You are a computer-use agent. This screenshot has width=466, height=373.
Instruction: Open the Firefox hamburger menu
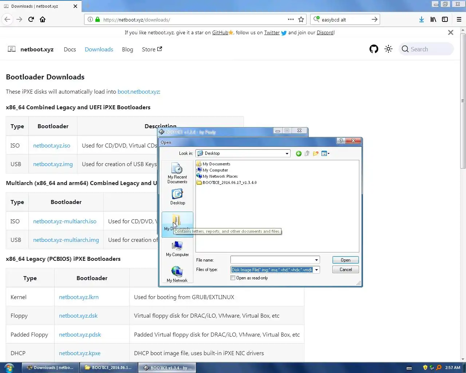459,19
